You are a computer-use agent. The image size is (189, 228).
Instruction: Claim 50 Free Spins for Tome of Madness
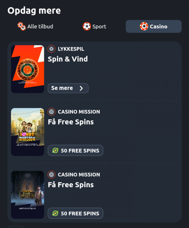[x=75, y=213]
